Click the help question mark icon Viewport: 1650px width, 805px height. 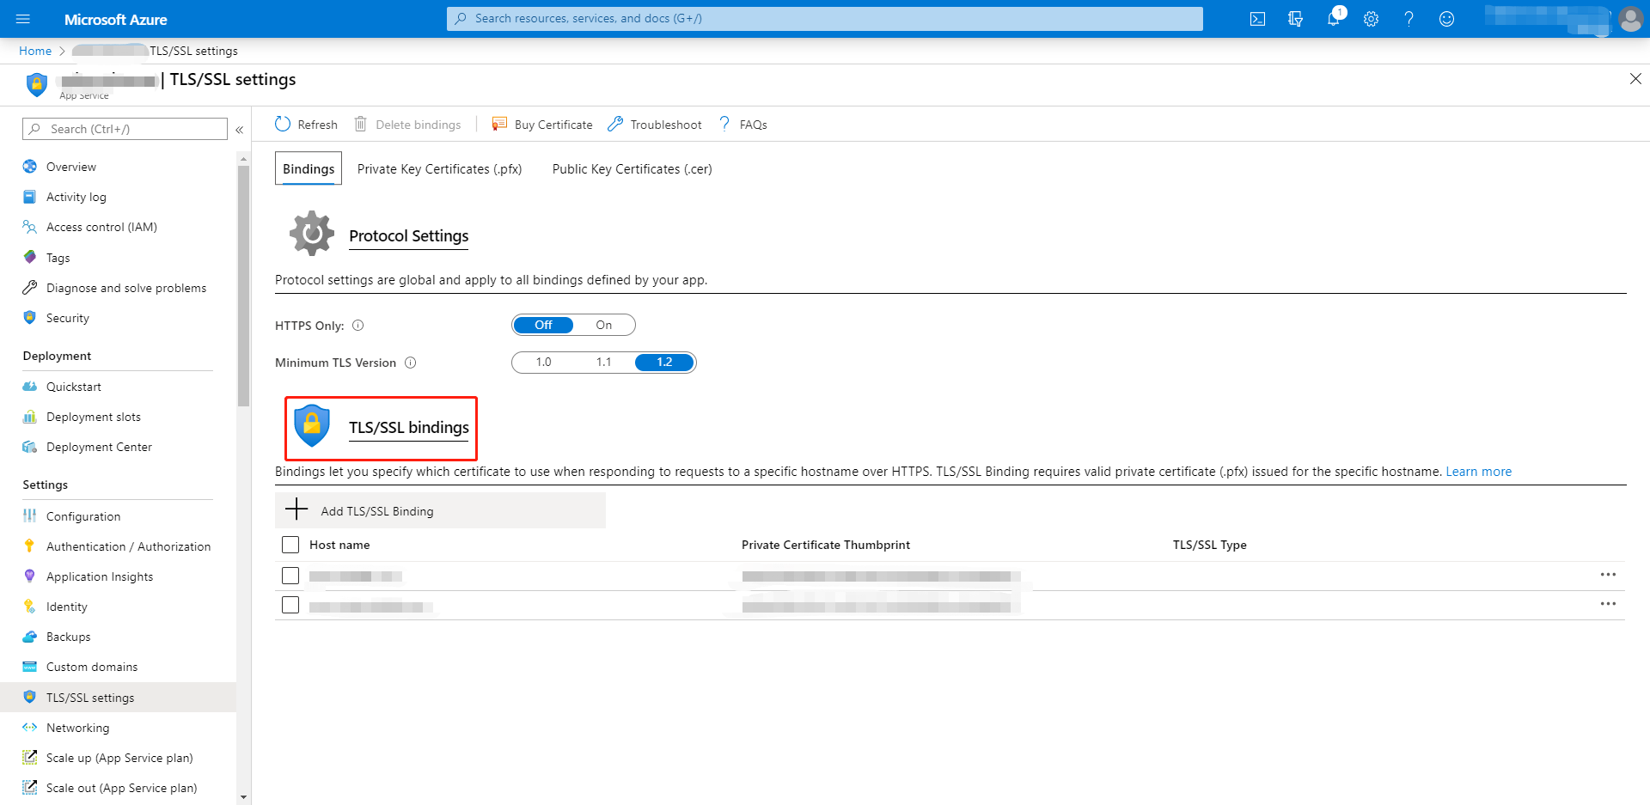point(1409,19)
